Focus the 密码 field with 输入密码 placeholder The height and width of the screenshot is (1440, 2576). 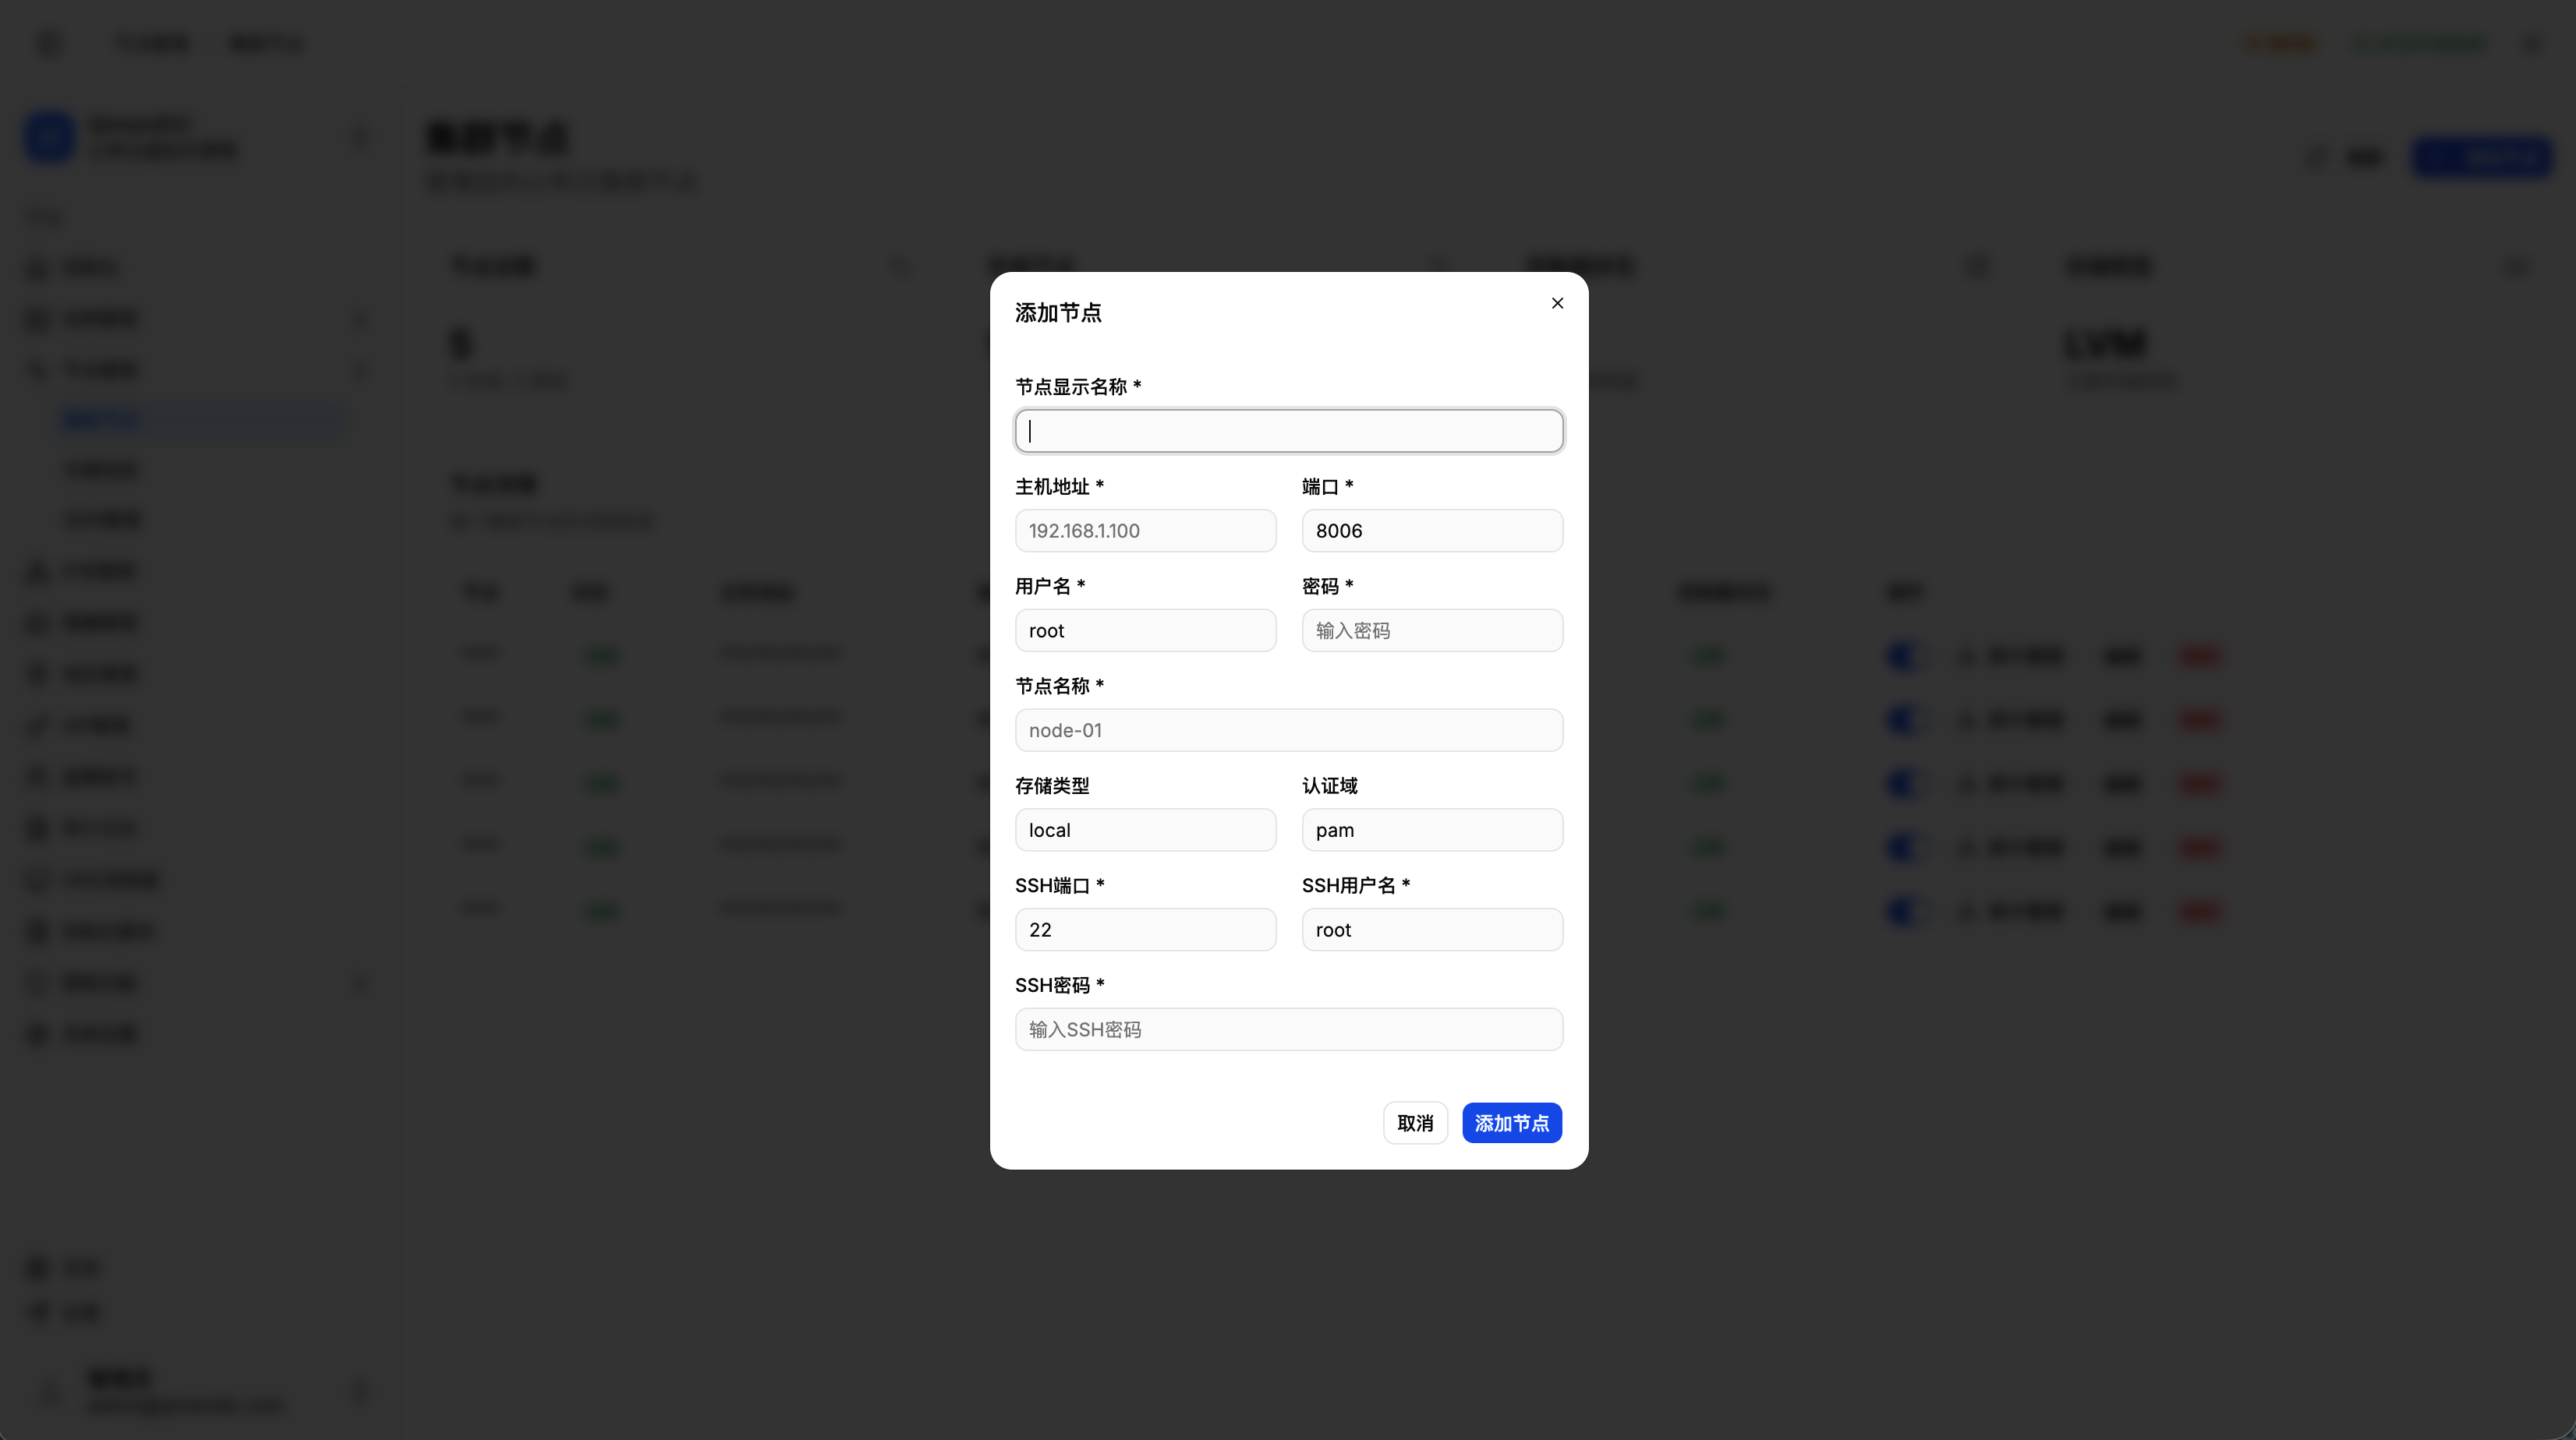1432,630
